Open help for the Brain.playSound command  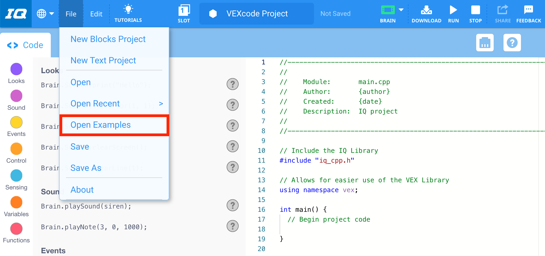(232, 205)
